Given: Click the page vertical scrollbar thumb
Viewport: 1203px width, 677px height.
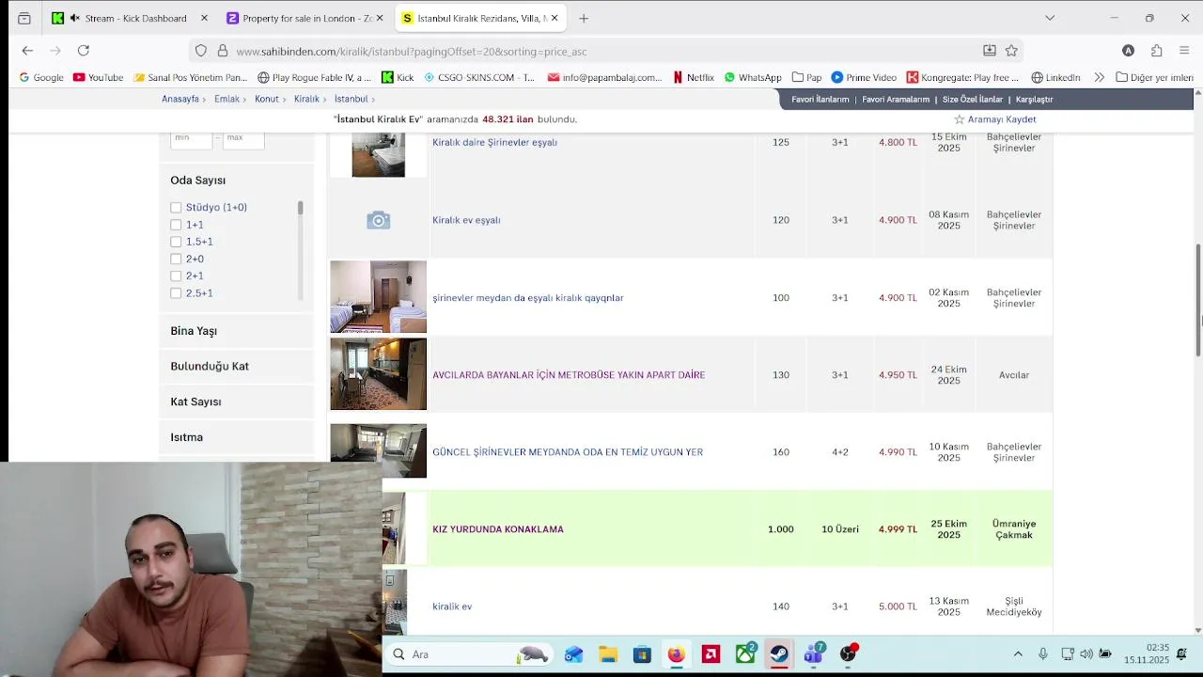Looking at the screenshot, I should click(1197, 301).
